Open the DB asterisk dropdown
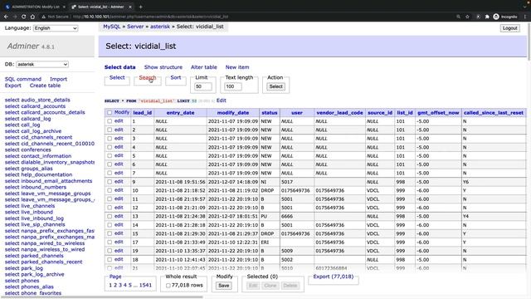 click(42, 64)
